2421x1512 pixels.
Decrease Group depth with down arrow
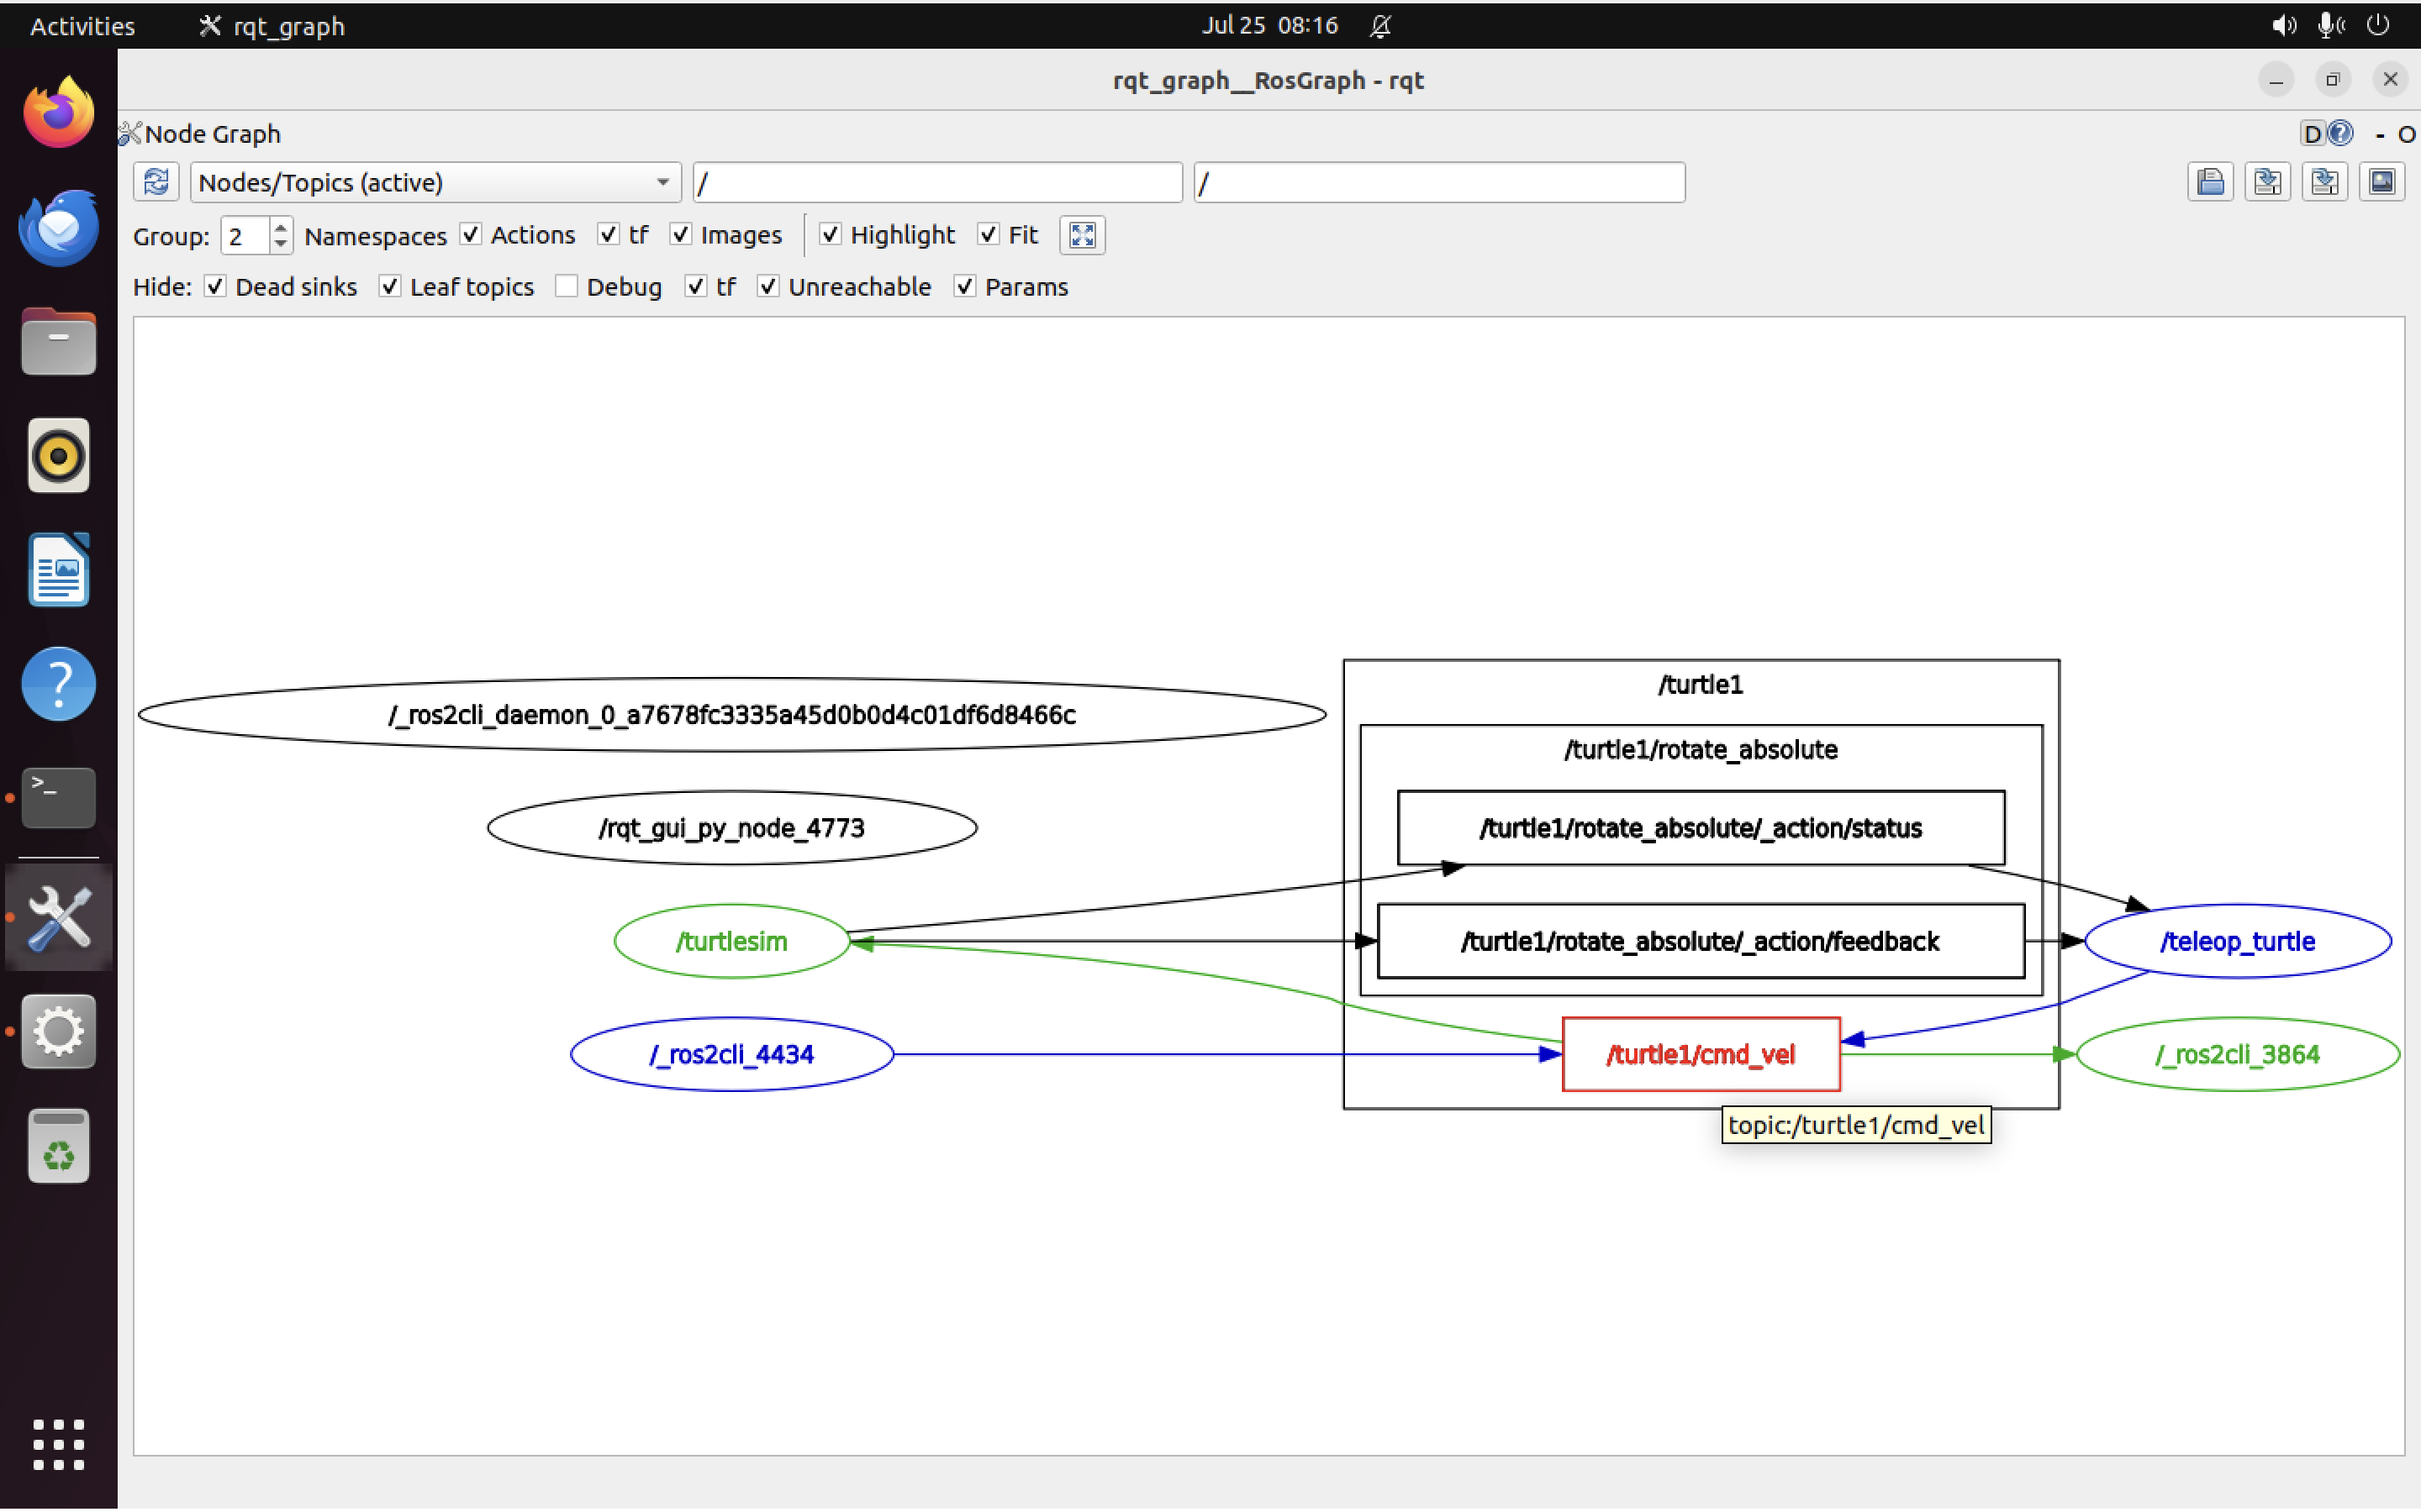281,243
